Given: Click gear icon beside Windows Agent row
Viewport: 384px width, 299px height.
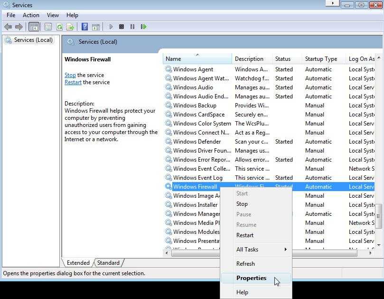Looking at the screenshot, I should (x=168, y=69).
